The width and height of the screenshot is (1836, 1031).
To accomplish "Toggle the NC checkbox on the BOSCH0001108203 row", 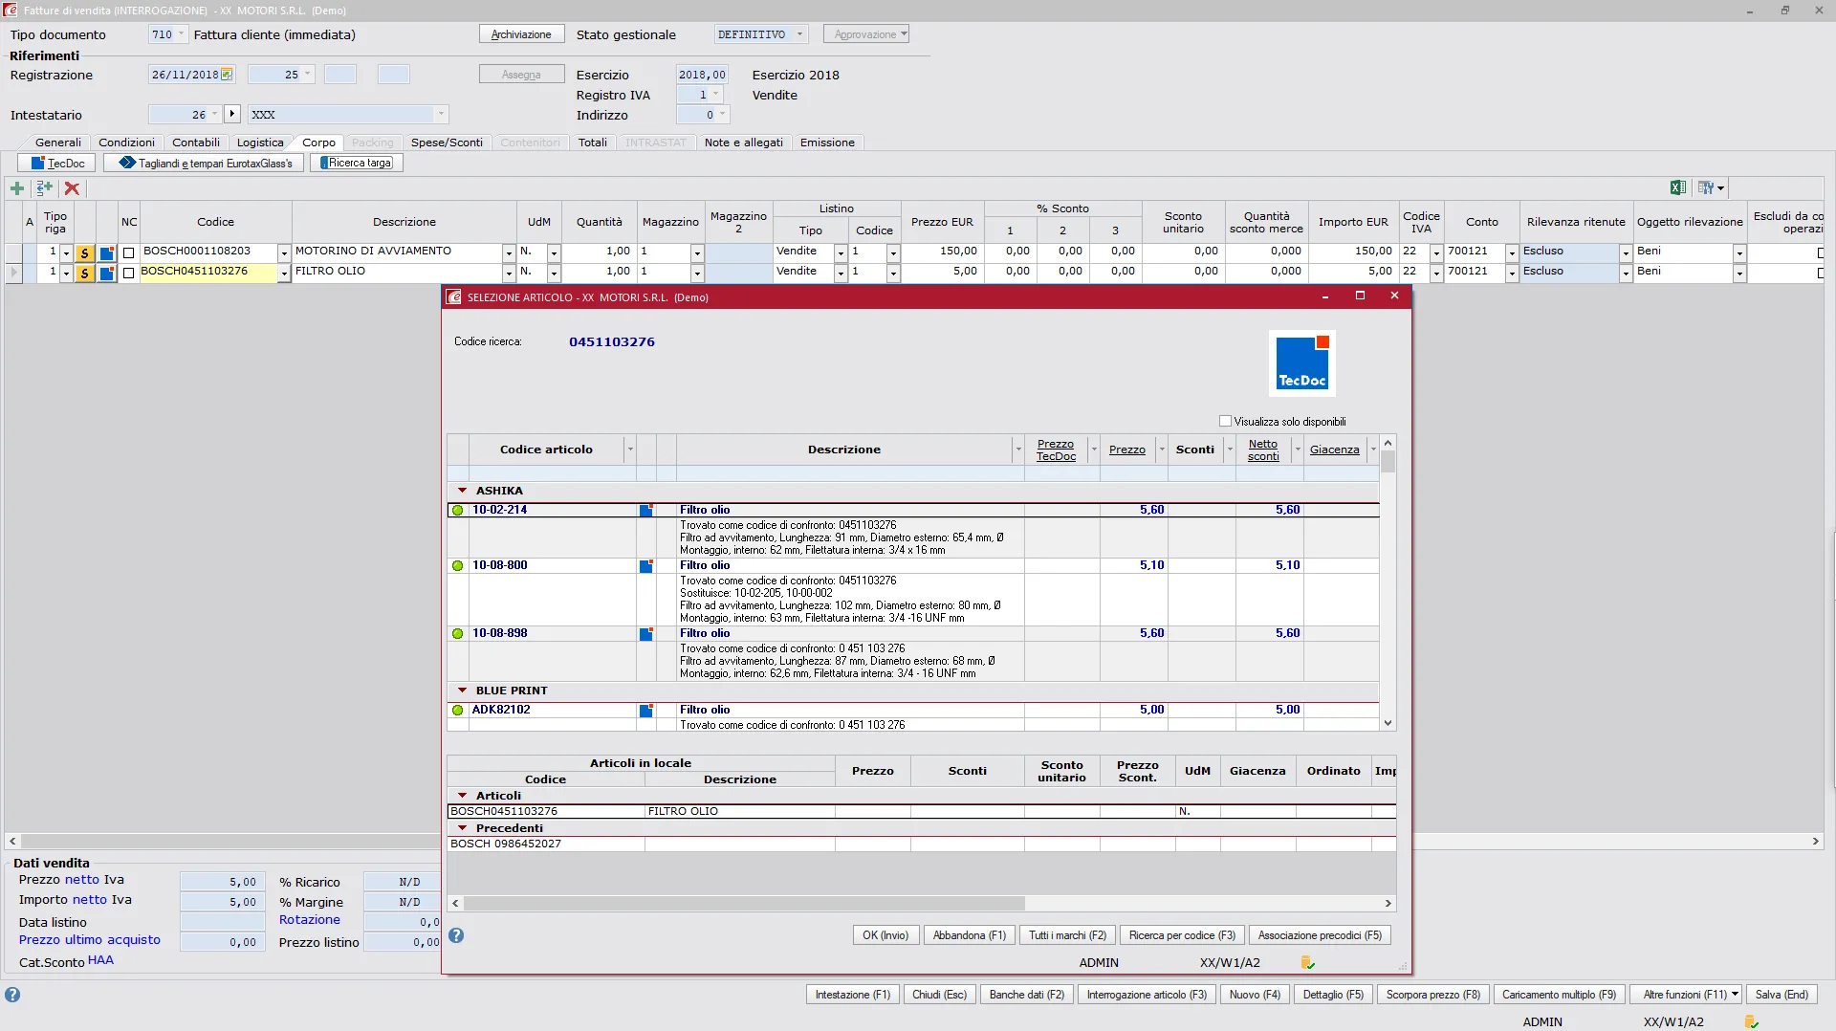I will tap(129, 252).
